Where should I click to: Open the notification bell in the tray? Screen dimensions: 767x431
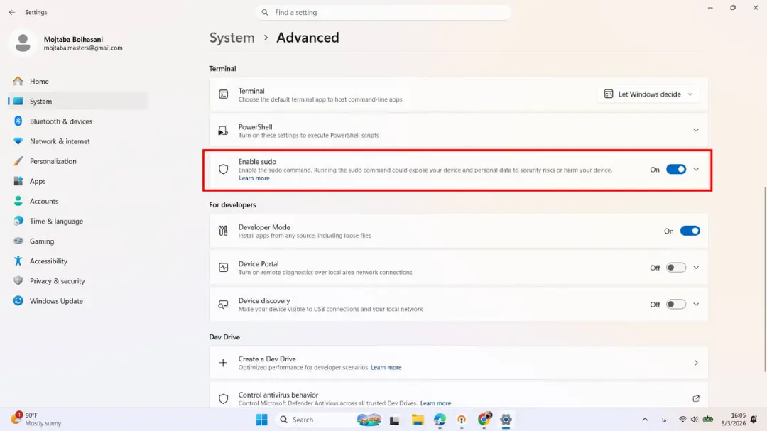point(754,419)
